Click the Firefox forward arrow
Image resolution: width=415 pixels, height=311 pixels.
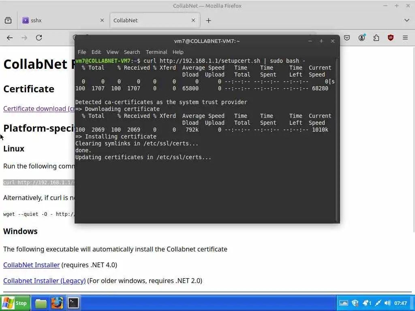click(x=24, y=38)
